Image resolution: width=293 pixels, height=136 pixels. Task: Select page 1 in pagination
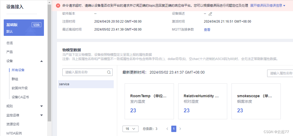click(x=174, y=129)
